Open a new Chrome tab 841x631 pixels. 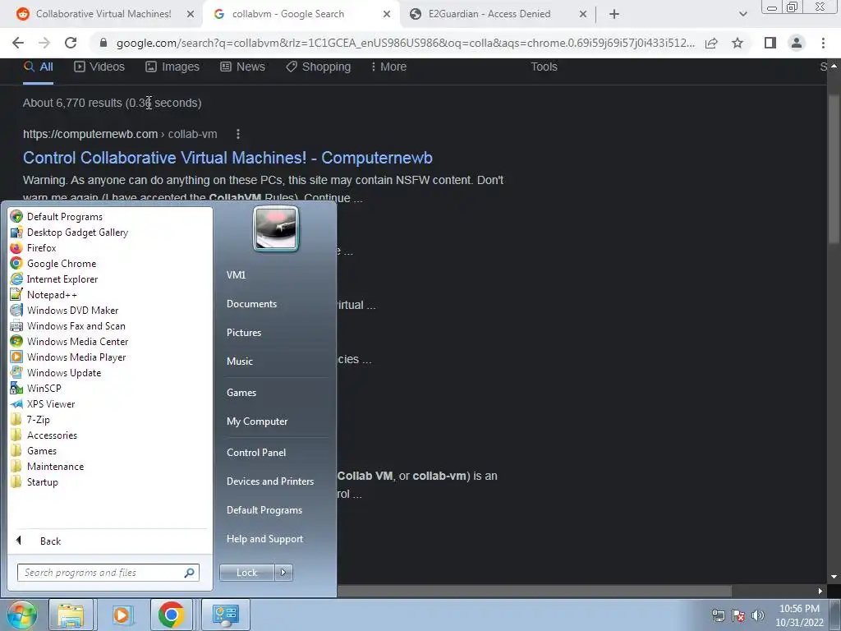614,15
